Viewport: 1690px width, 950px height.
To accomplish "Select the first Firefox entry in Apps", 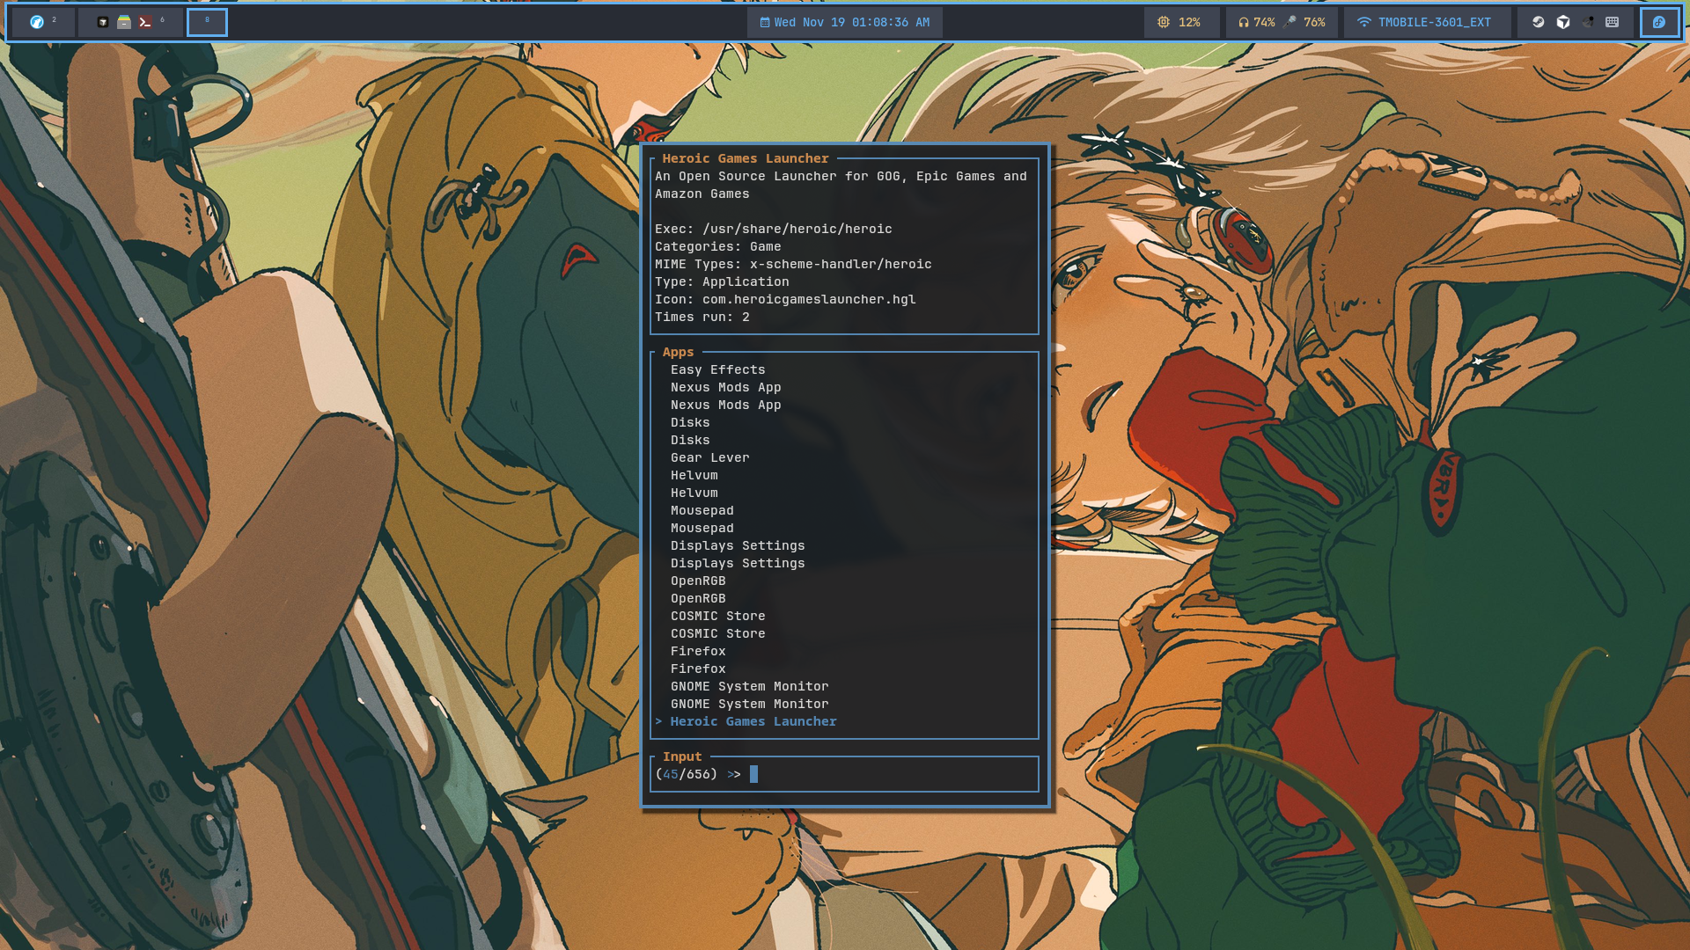I will pyautogui.click(x=698, y=652).
